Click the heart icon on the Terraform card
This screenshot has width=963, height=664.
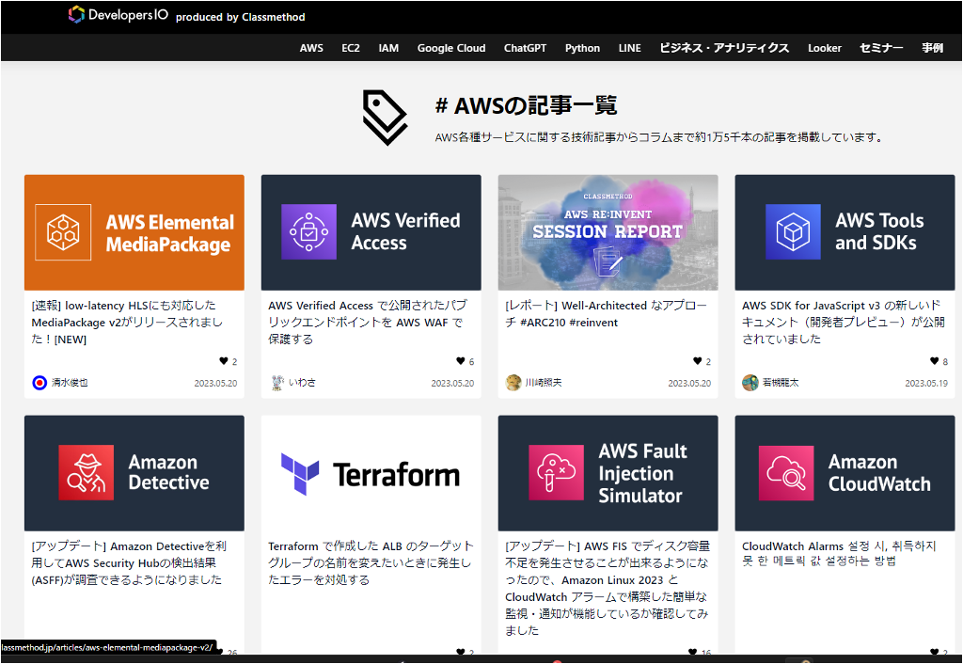click(x=460, y=652)
